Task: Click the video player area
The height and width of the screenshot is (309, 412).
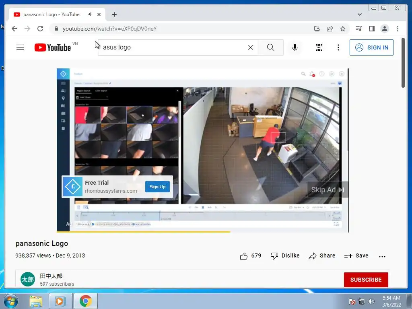Action: (203, 150)
